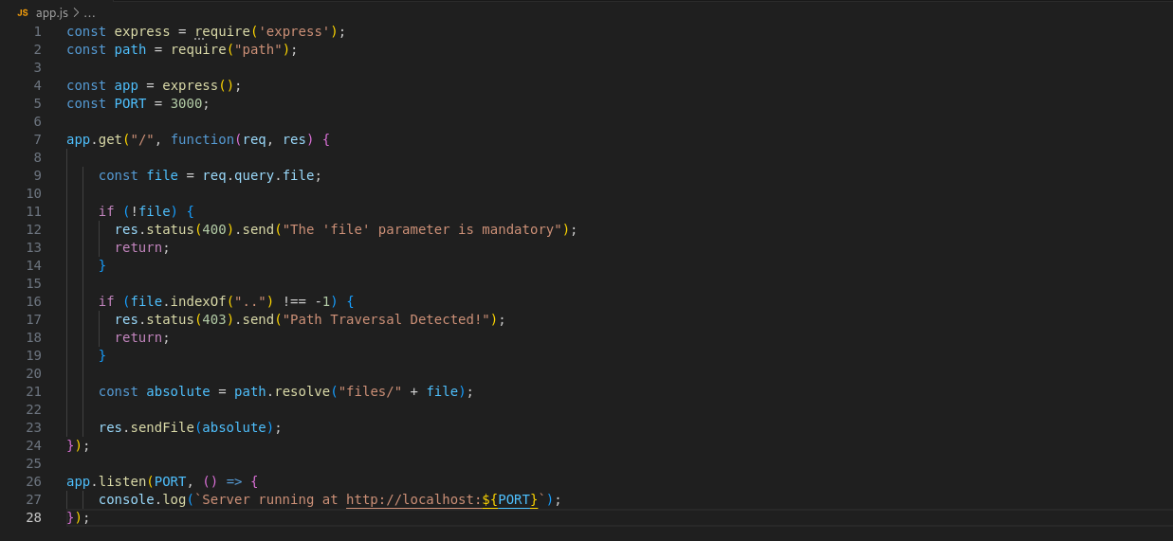This screenshot has width=1173, height=541.
Task: Click the sendFile method on line 23
Action: (162, 427)
